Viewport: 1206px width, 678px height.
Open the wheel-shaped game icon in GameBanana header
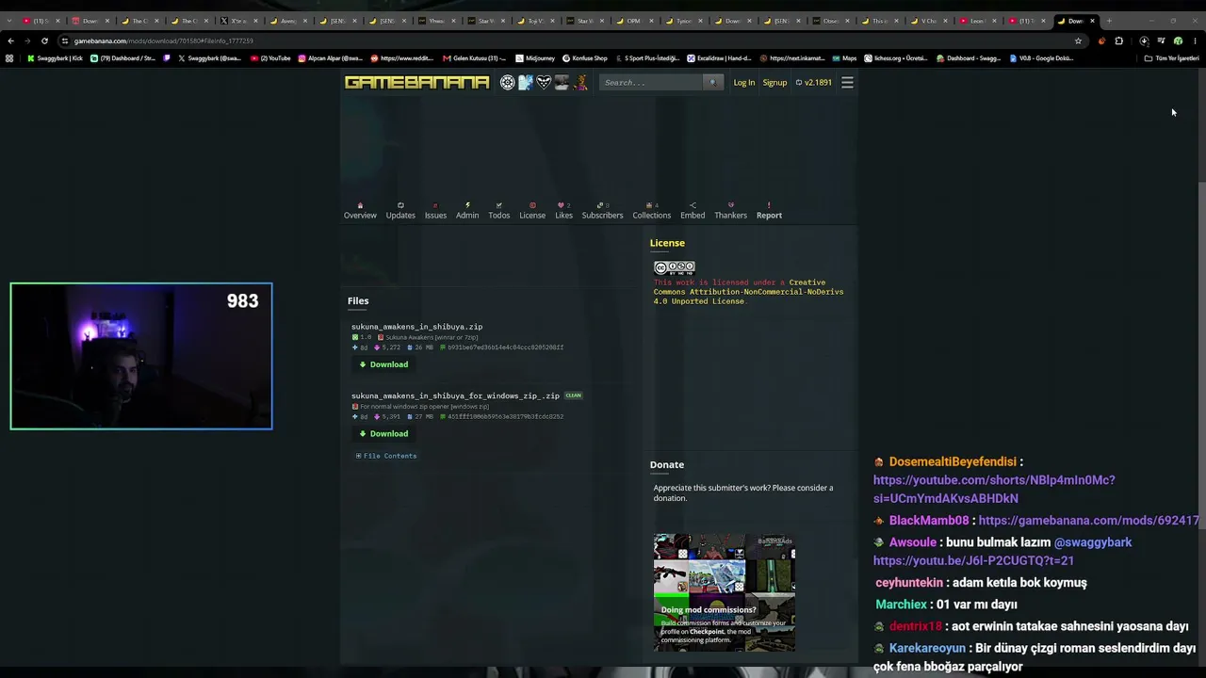(507, 83)
